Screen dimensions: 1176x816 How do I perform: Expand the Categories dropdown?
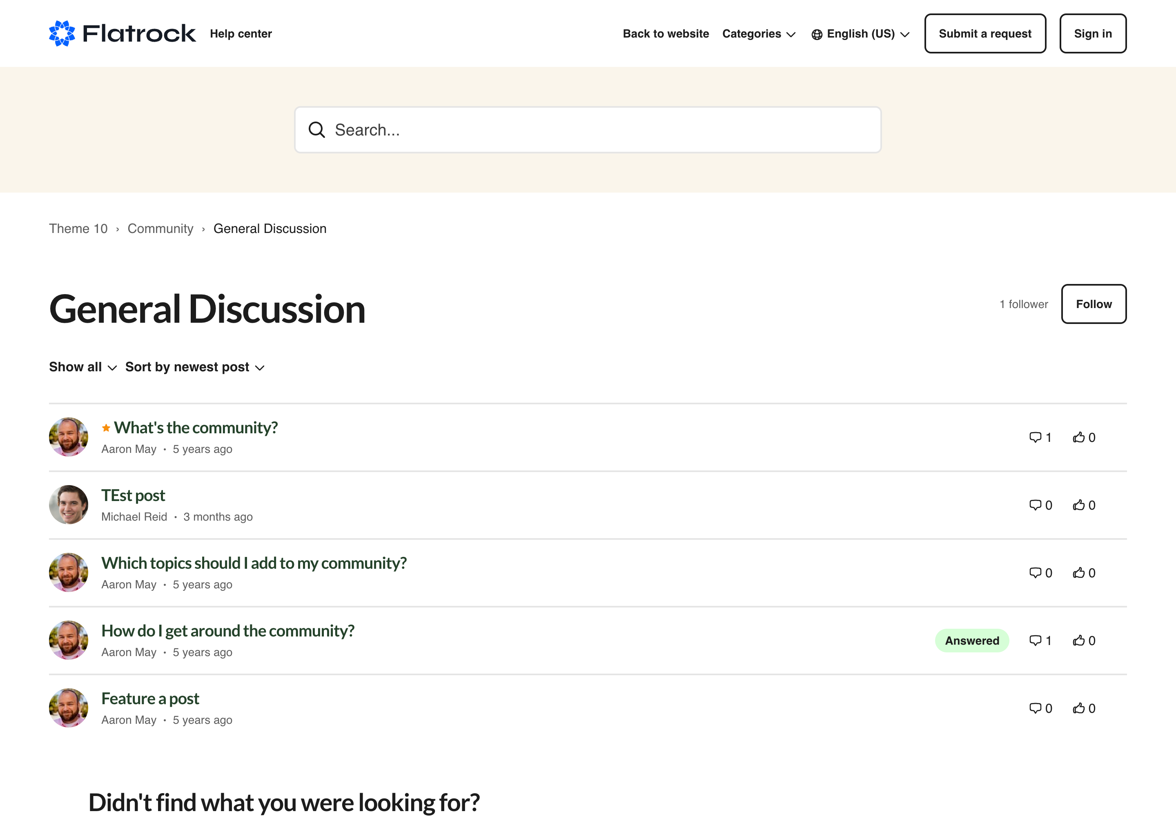pyautogui.click(x=759, y=34)
